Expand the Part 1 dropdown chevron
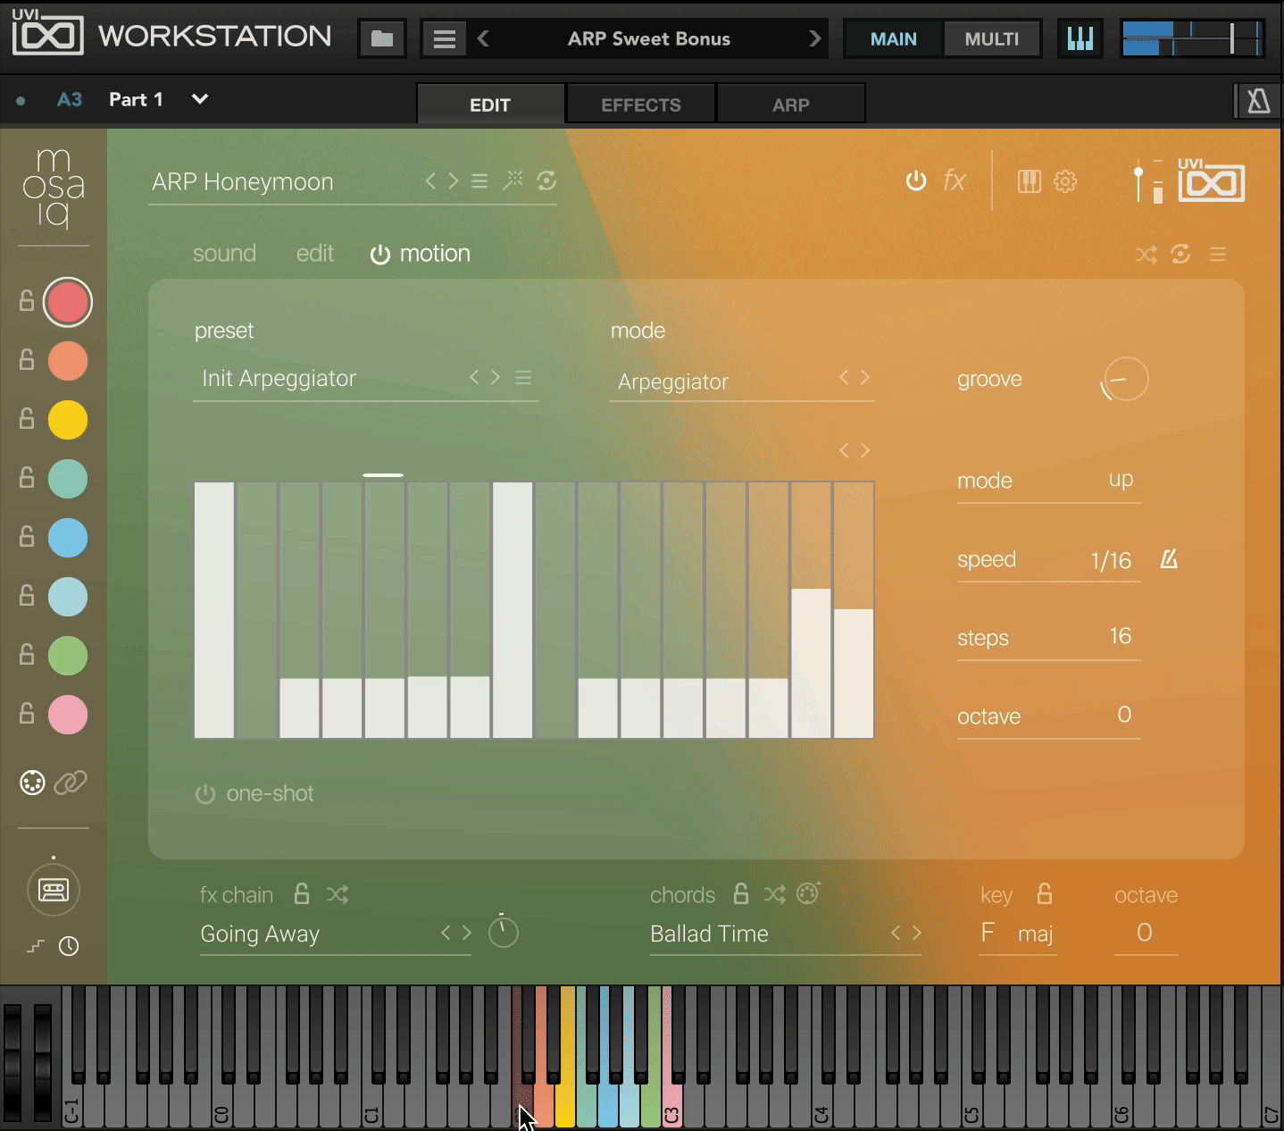Image resolution: width=1284 pixels, height=1131 pixels. pos(200,99)
